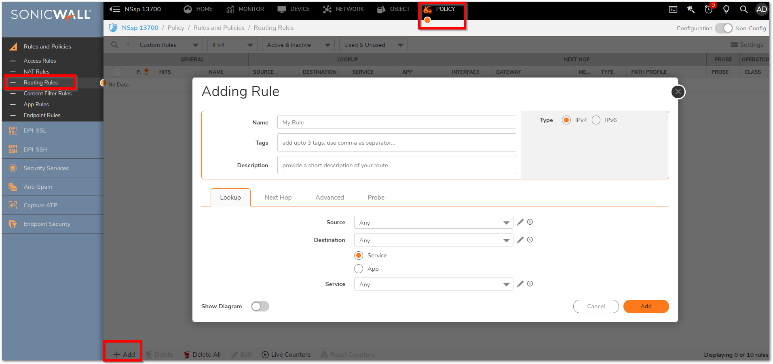Check the select-all rules checkbox
This screenshot has height=364, width=773.
click(x=117, y=72)
